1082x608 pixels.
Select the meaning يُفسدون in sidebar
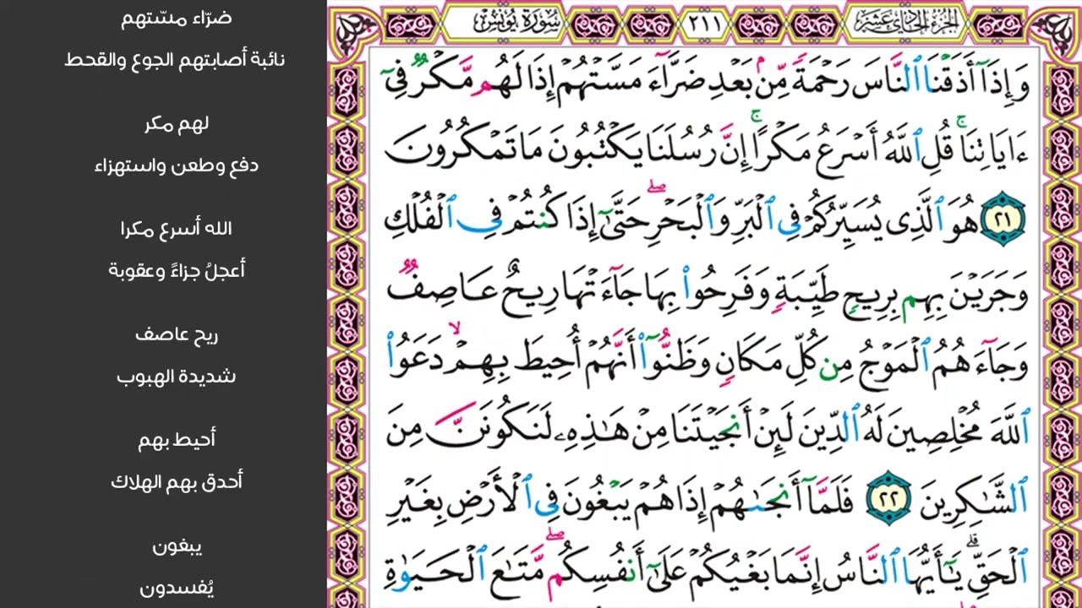(176, 588)
